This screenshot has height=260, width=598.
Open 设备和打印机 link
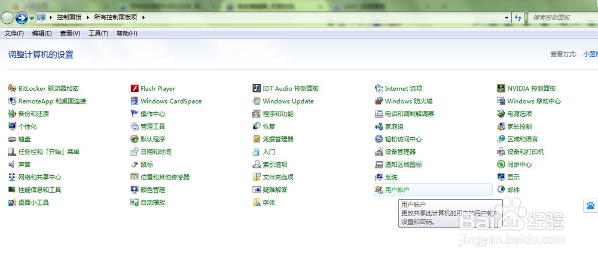click(x=526, y=152)
